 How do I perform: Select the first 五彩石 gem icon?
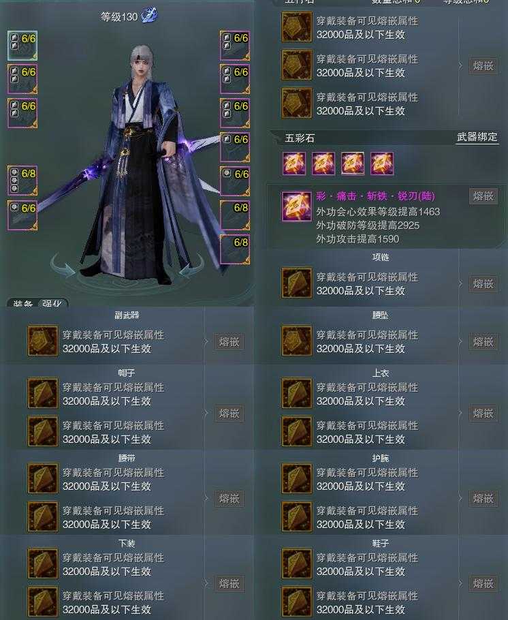pyautogui.click(x=294, y=164)
